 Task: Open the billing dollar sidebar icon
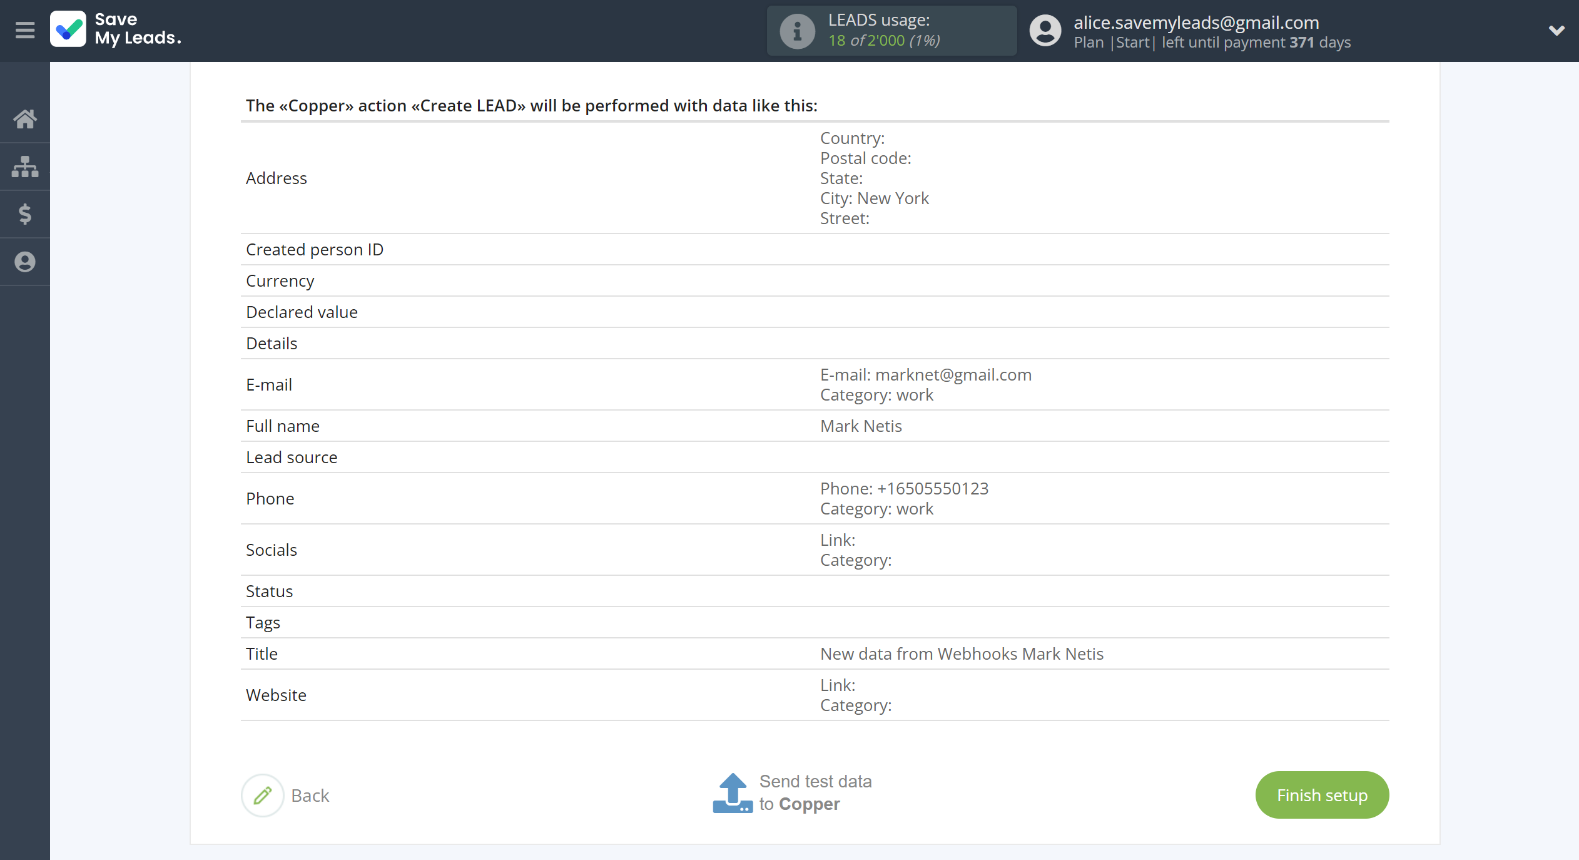pyautogui.click(x=25, y=214)
